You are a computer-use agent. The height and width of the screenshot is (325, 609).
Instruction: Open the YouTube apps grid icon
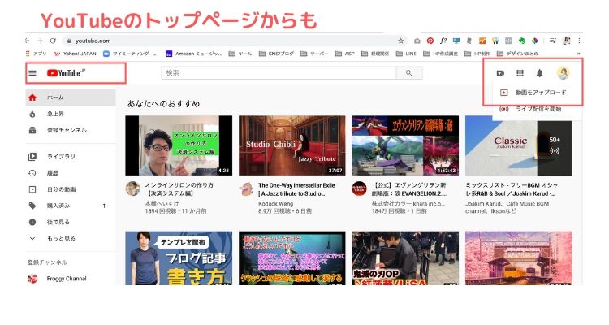(x=520, y=72)
